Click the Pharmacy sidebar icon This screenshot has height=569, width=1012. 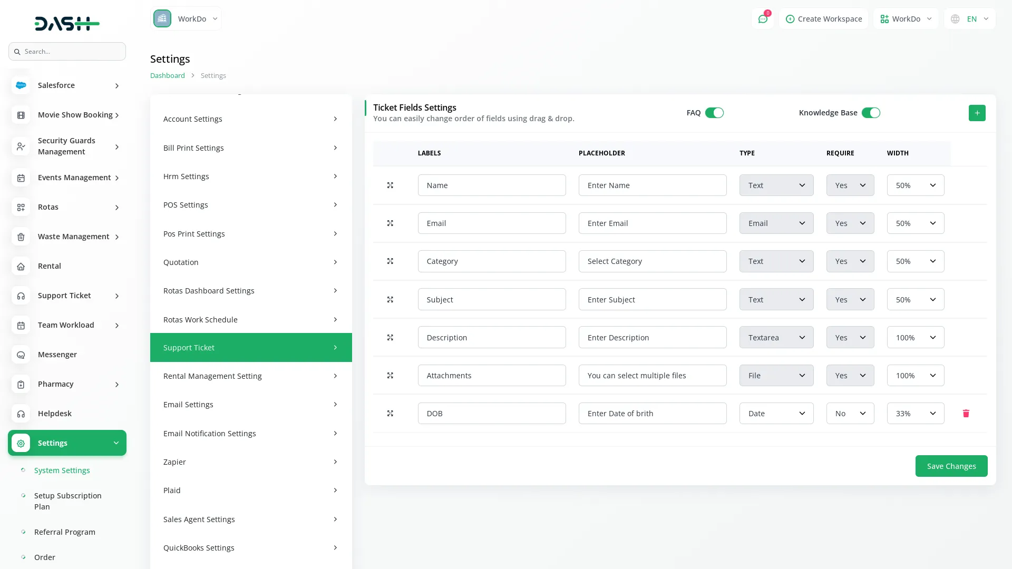click(x=21, y=385)
